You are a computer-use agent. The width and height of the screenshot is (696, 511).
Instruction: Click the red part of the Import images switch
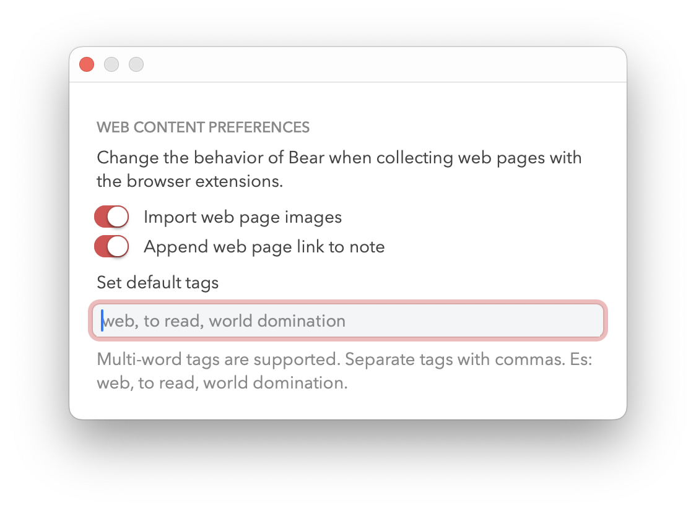[101, 217]
